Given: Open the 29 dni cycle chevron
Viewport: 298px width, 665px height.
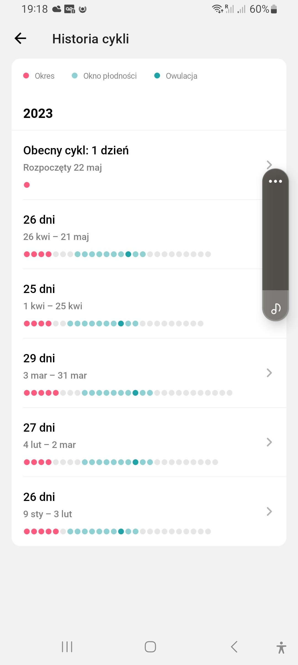Looking at the screenshot, I should coord(269,373).
